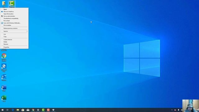The image size is (199, 112).
Task: Launch Edge from the taskbar
Action: (x=13, y=110)
